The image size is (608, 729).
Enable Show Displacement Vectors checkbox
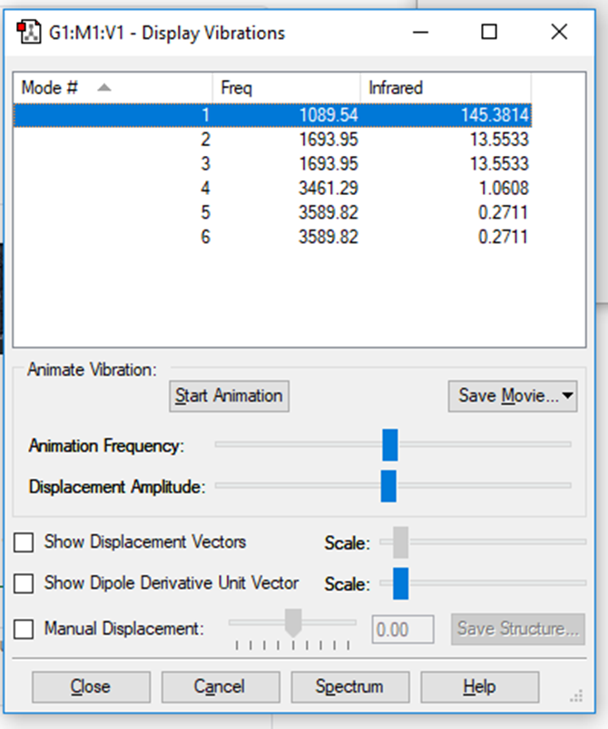[25, 542]
